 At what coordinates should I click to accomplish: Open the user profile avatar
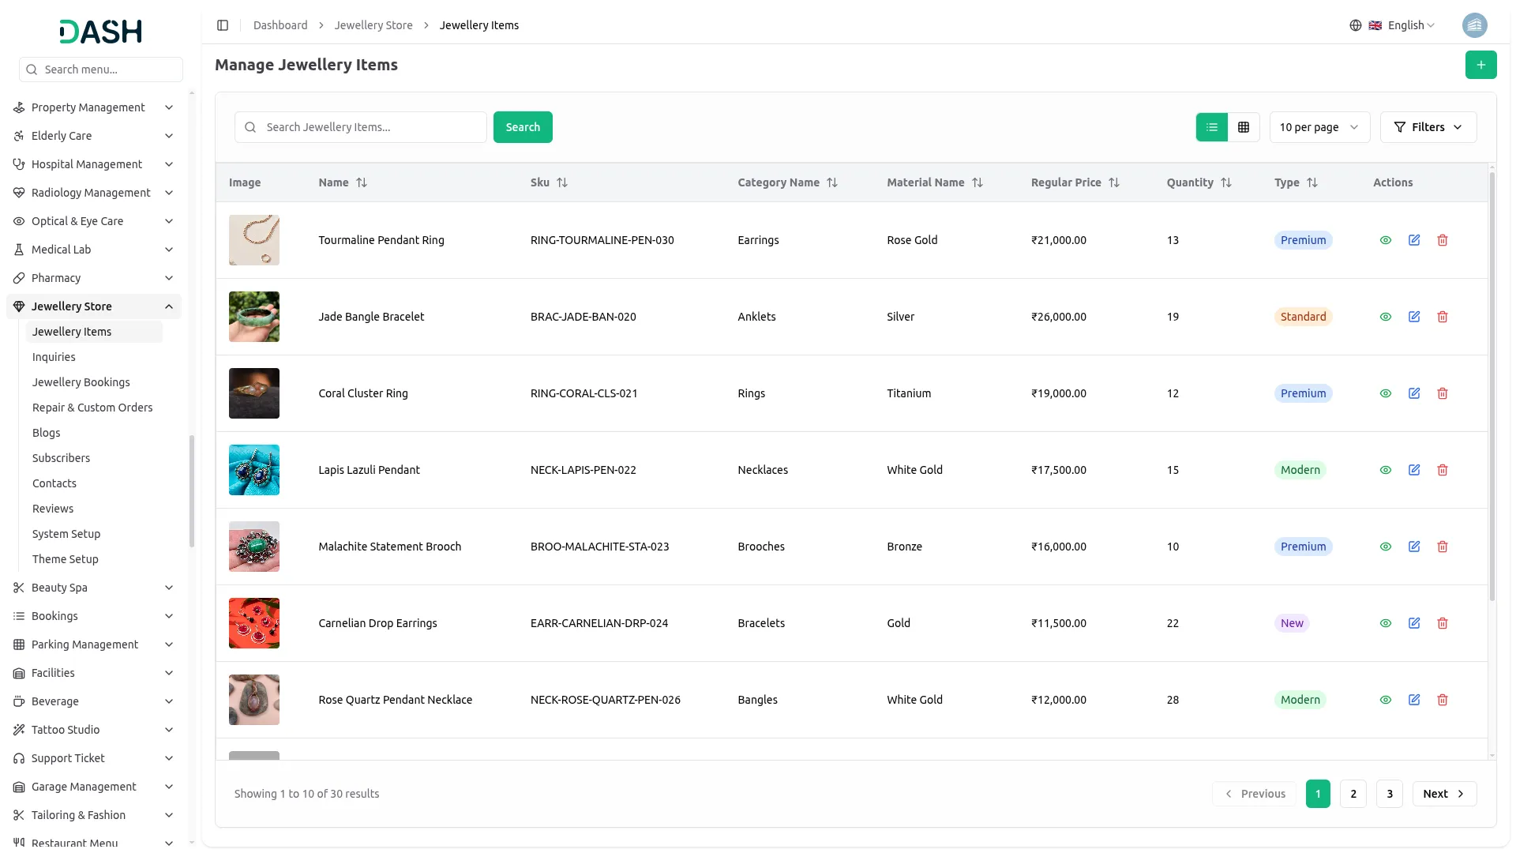click(1474, 25)
